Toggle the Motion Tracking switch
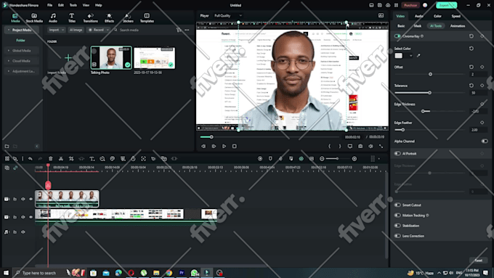The height and width of the screenshot is (278, 494). coord(397,216)
